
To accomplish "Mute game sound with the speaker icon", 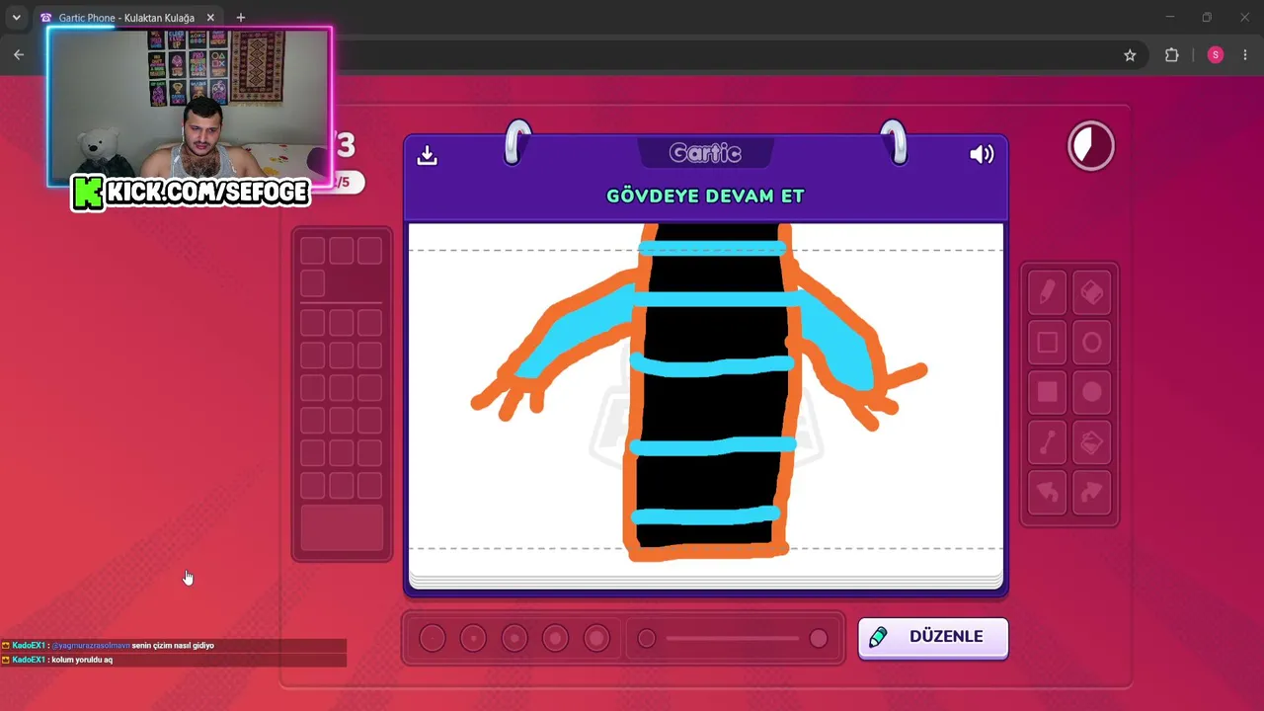I will coord(982,154).
